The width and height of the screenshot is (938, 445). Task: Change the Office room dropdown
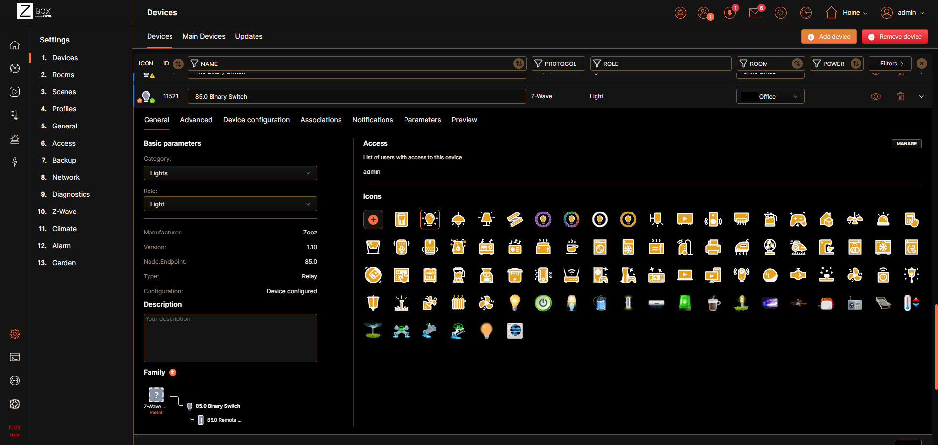pyautogui.click(x=770, y=97)
